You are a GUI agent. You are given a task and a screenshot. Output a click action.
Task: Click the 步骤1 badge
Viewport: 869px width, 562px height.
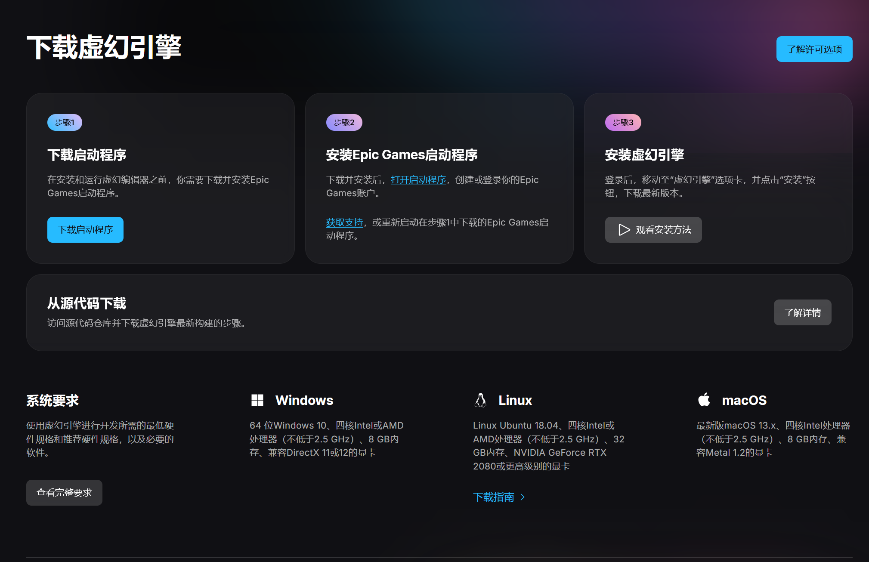[65, 123]
